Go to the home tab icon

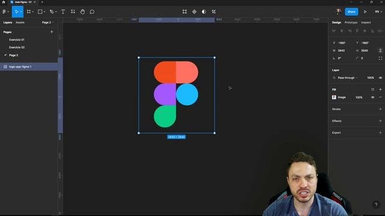pos(4,2)
